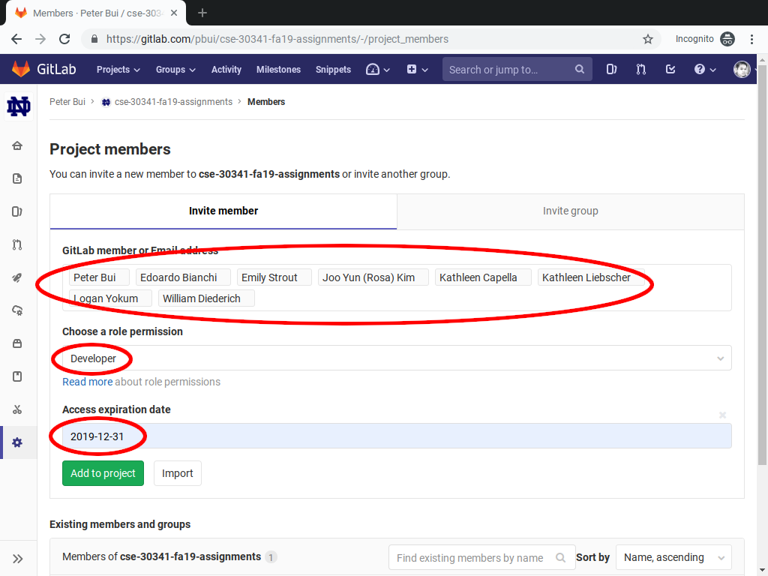Expand the role permission Developer dropdown
Viewport: 768px width, 576px height.
coord(397,358)
